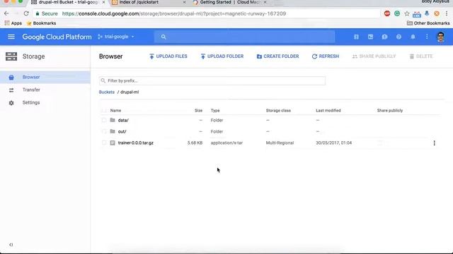
Task: Open the hamburger navigation menu
Action: pyautogui.click(x=11, y=37)
